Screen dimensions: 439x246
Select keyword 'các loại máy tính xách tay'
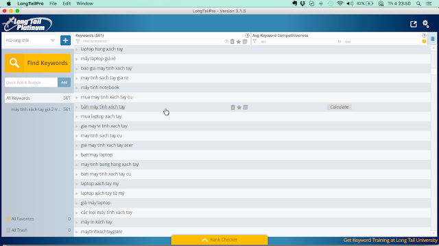click(x=106, y=213)
